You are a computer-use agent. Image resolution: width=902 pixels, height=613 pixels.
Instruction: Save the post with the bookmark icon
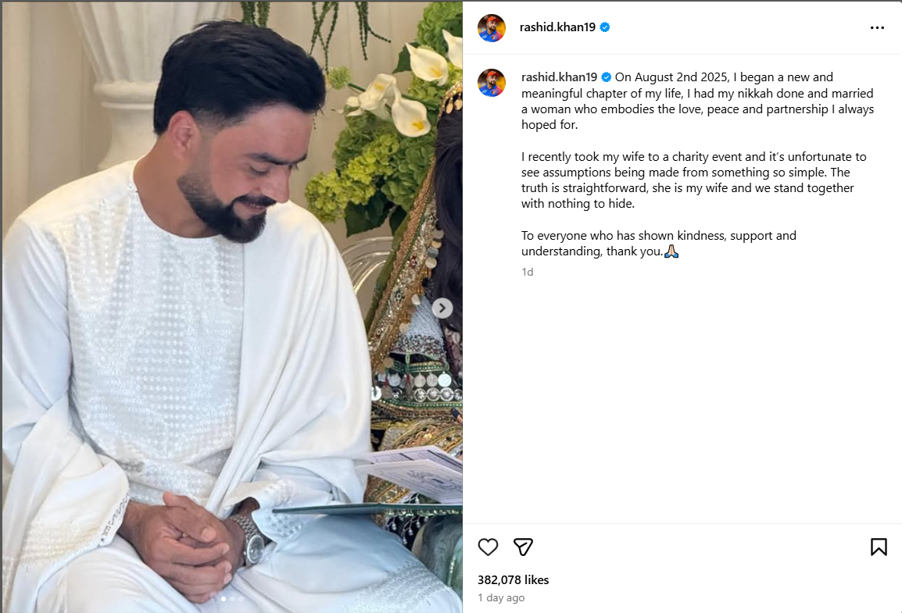click(x=879, y=547)
